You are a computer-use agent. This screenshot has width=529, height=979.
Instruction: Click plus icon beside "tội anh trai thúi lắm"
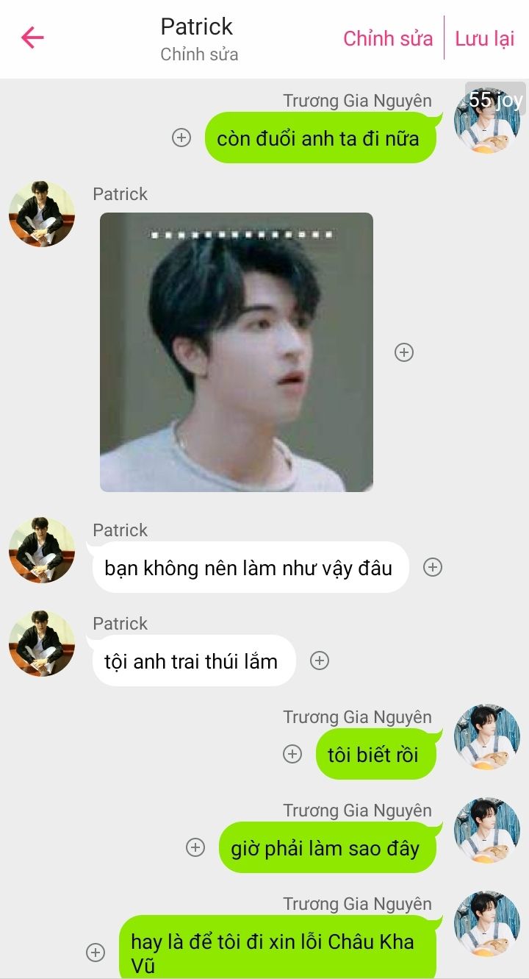(x=319, y=661)
